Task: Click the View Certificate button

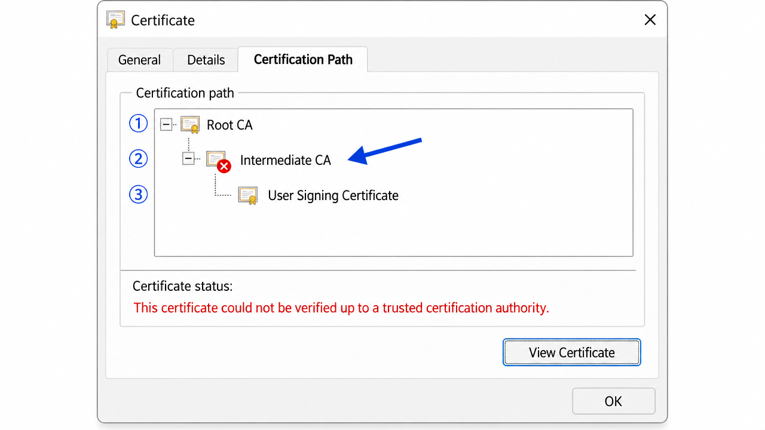Action: [x=571, y=352]
